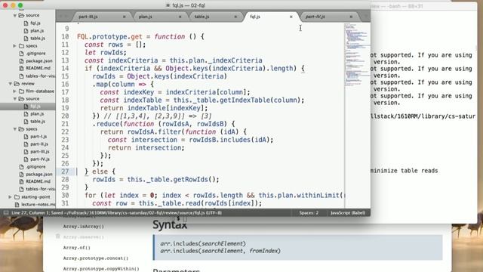
Task: Switch to the table.js tab
Action: point(202,17)
